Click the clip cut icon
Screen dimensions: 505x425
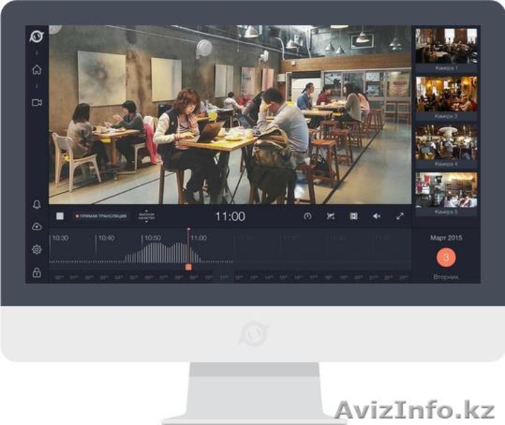[x=330, y=216]
